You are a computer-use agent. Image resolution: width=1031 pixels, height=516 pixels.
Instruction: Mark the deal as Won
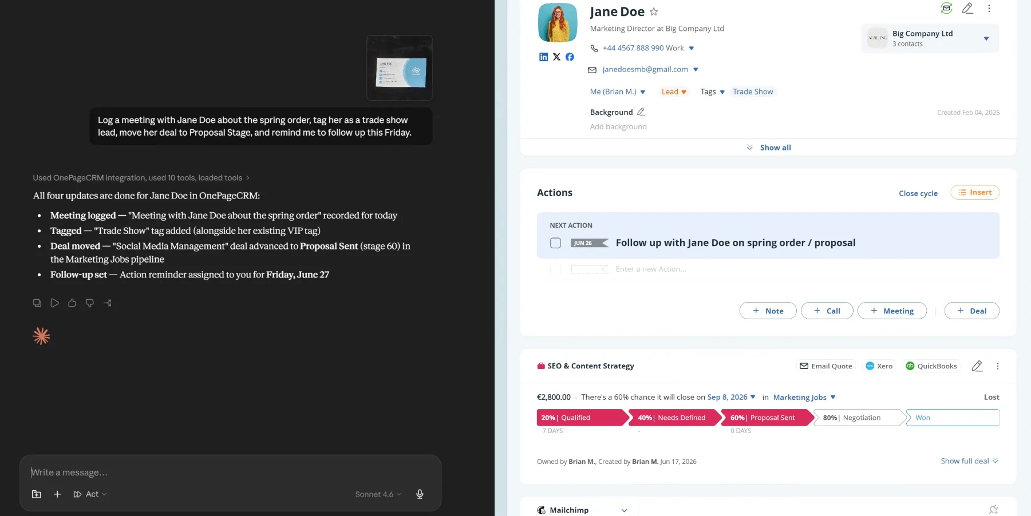[x=953, y=418]
